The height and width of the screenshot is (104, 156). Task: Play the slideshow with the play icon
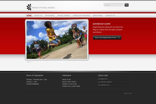point(30,62)
